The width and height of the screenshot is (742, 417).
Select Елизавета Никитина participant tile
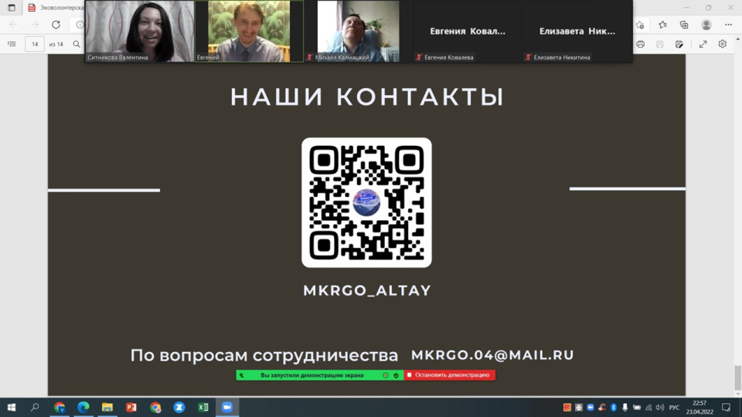(x=577, y=31)
